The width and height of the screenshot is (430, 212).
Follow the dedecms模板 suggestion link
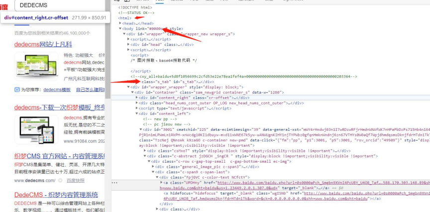pos(57,90)
